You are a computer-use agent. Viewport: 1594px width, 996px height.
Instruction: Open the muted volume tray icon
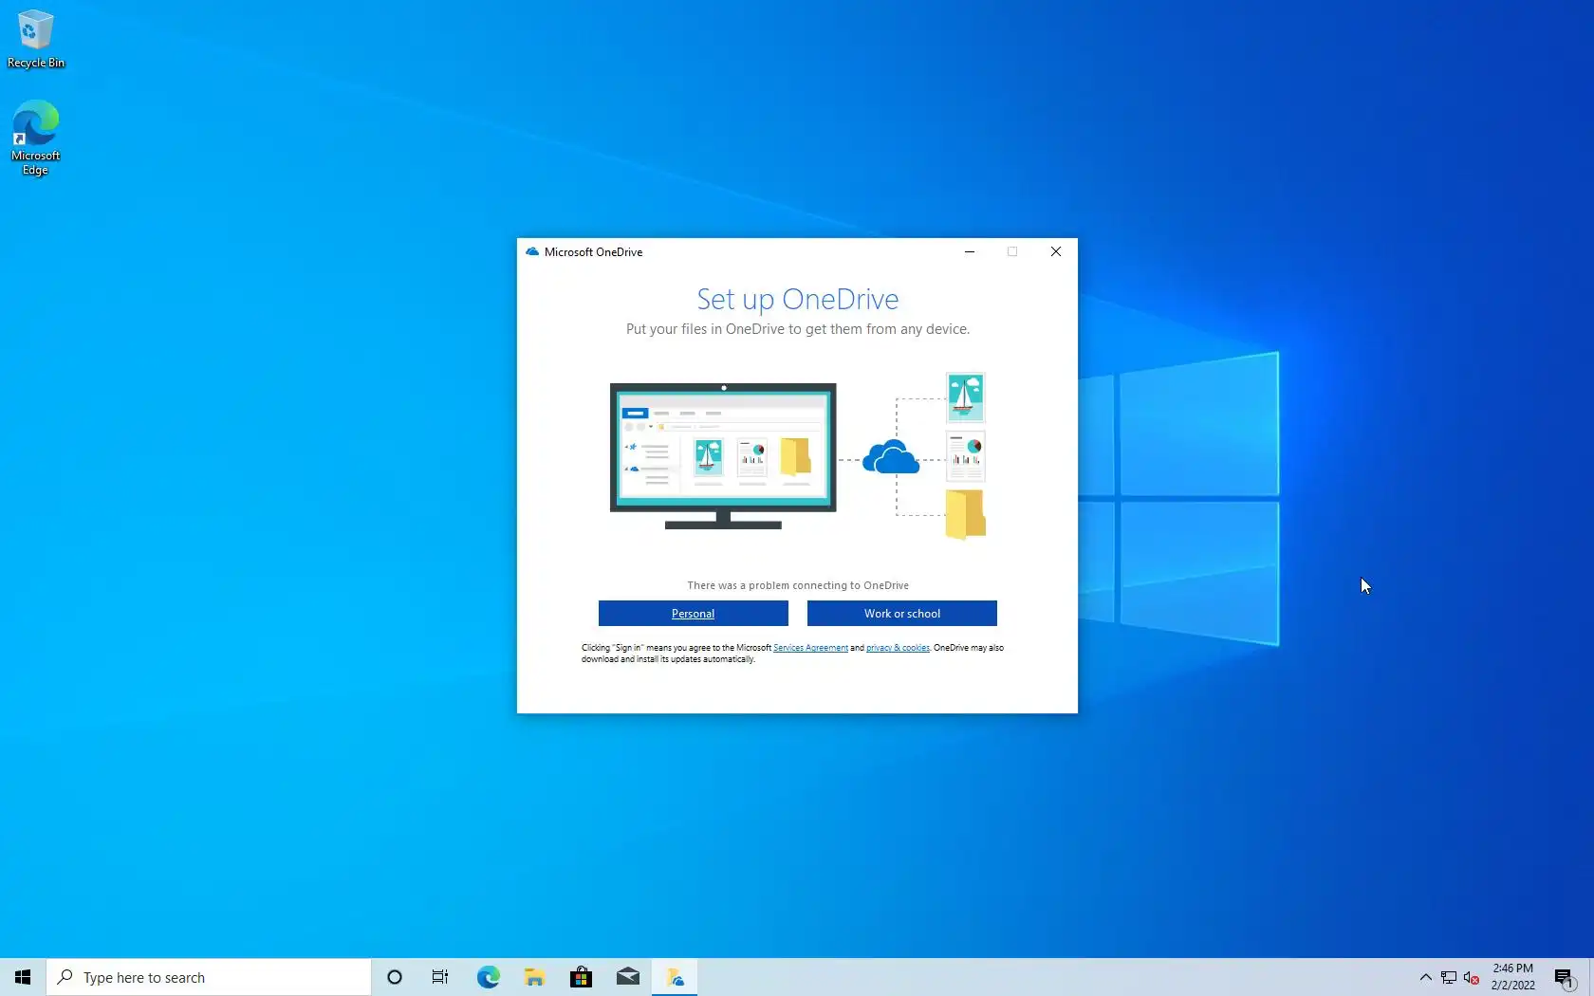[1472, 977]
